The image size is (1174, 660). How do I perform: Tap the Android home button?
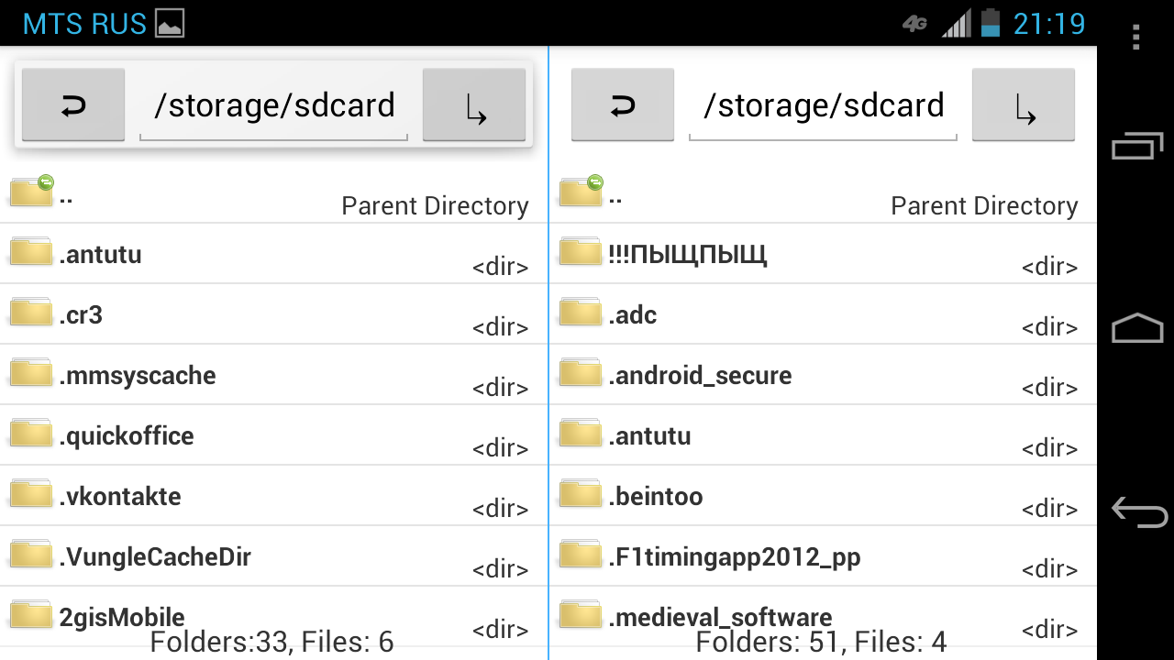click(x=1137, y=328)
